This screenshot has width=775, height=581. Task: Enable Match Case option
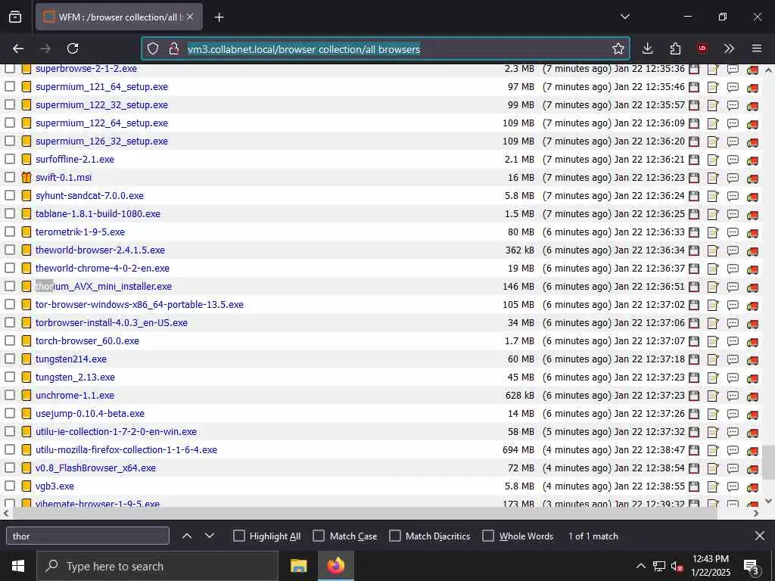tap(319, 536)
